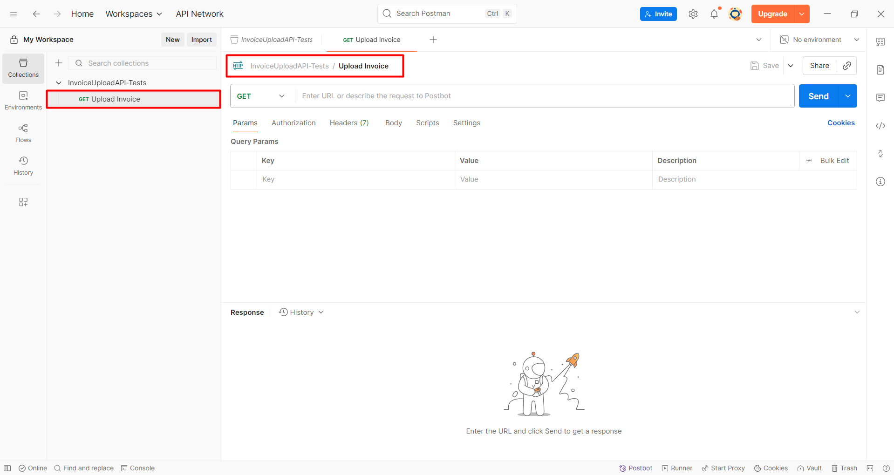The height and width of the screenshot is (475, 894).
Task: Open the GET method dropdown
Action: pyautogui.click(x=261, y=96)
